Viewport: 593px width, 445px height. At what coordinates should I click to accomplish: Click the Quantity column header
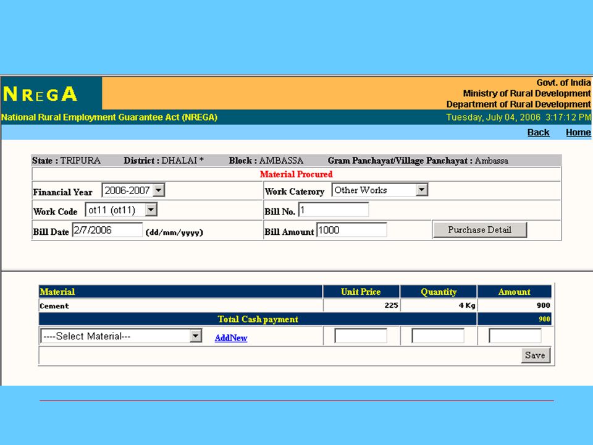(x=439, y=292)
